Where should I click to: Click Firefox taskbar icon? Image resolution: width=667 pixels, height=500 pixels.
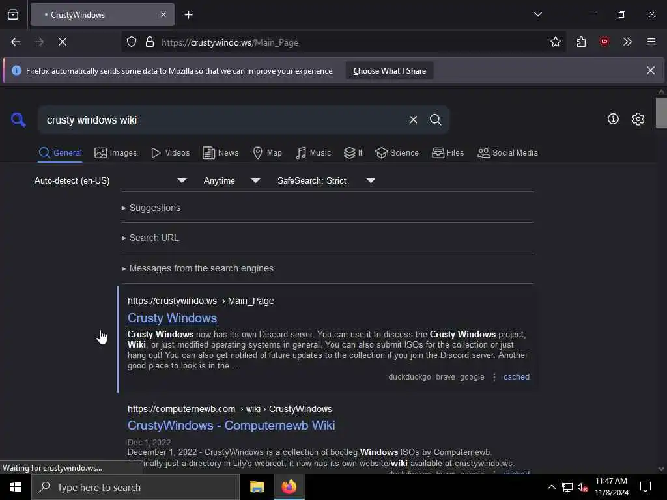tap(289, 487)
